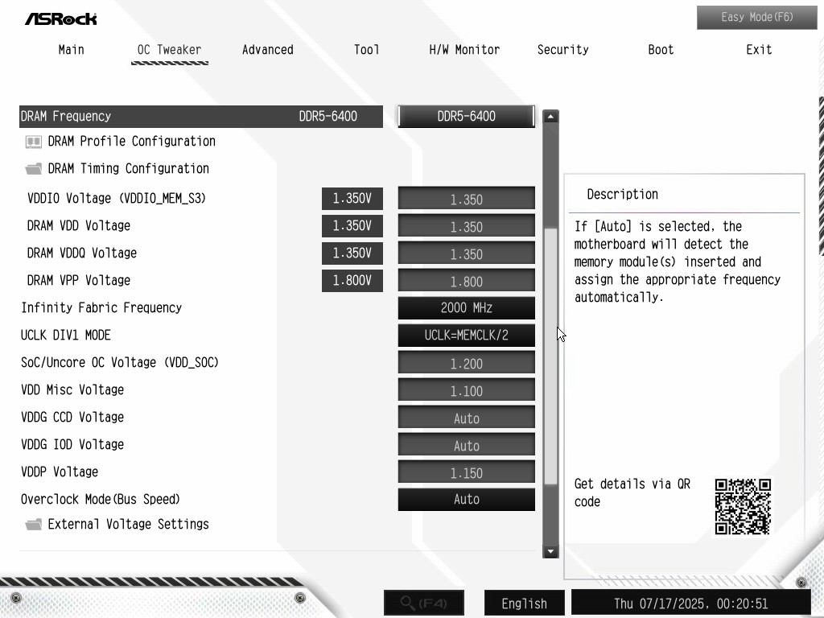The width and height of the screenshot is (824, 618).
Task: Select the VDD_SOC voltage field
Action: 466,364
